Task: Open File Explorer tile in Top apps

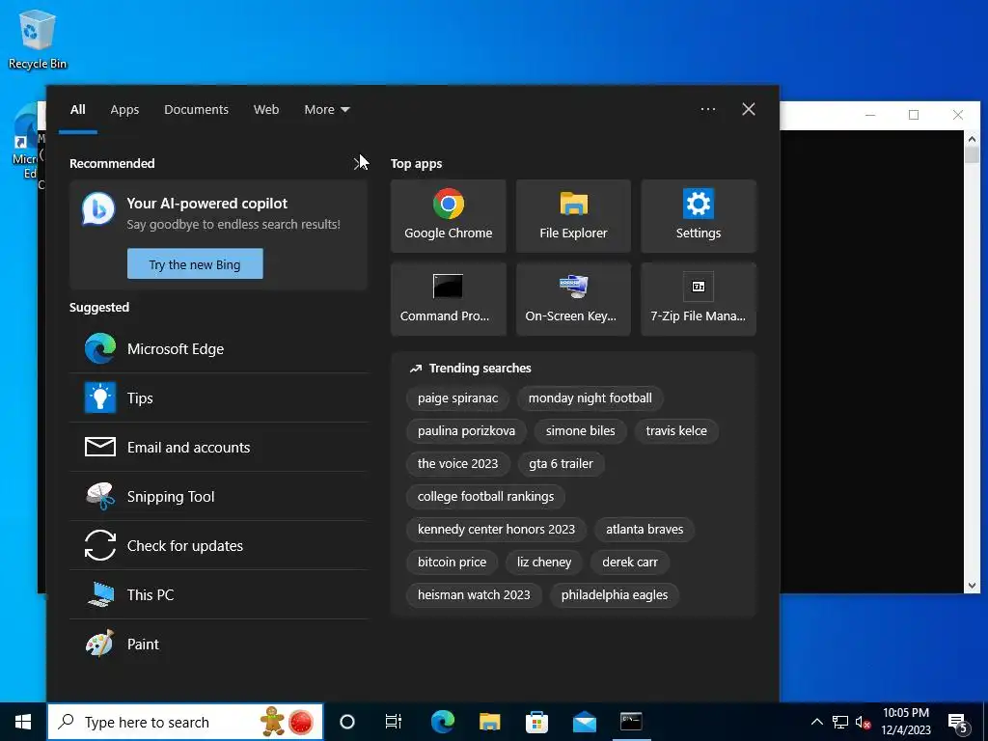Action: point(573,216)
